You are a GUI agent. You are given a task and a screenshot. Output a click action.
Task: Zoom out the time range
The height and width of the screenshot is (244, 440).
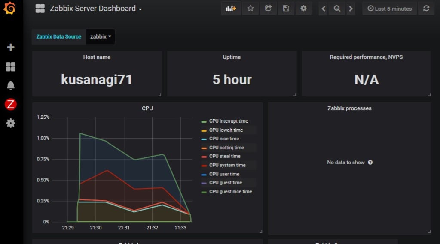click(x=337, y=9)
